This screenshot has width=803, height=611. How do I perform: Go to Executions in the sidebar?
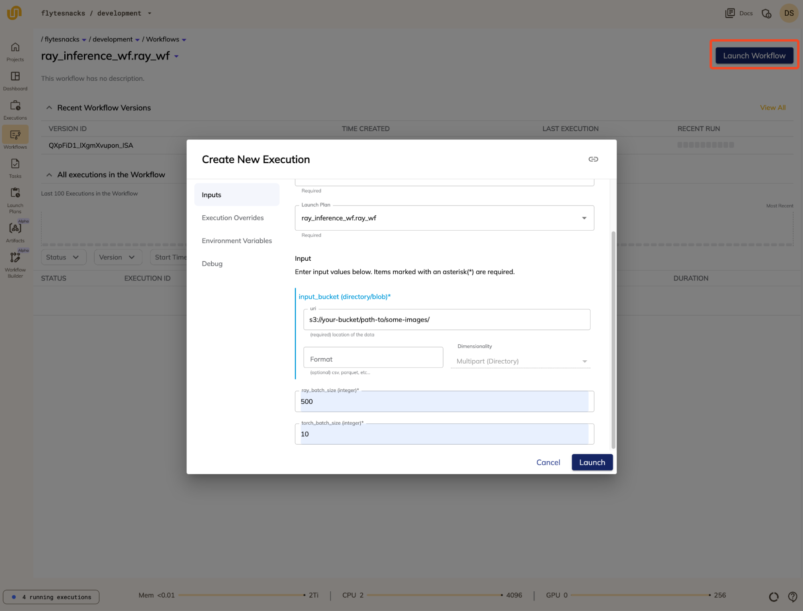[x=15, y=110]
